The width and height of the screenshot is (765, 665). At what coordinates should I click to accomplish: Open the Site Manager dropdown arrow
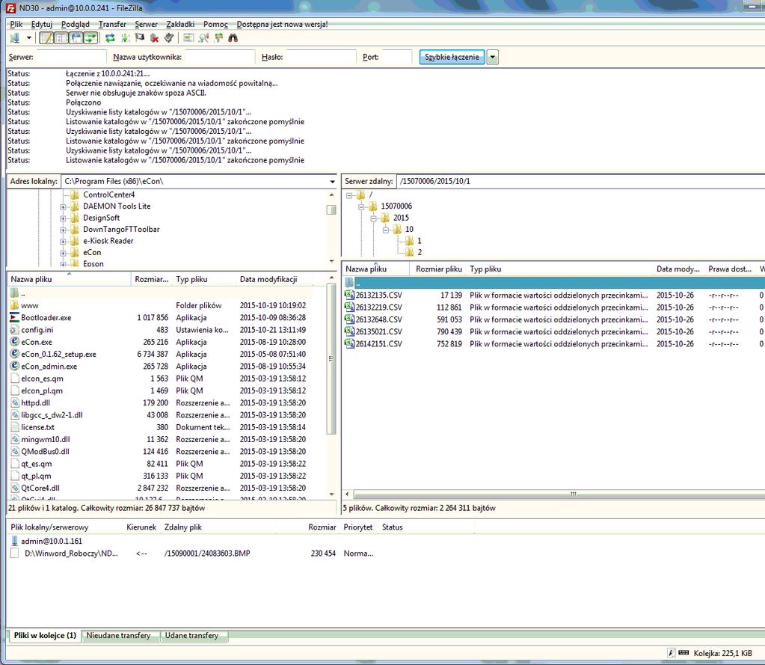click(28, 38)
